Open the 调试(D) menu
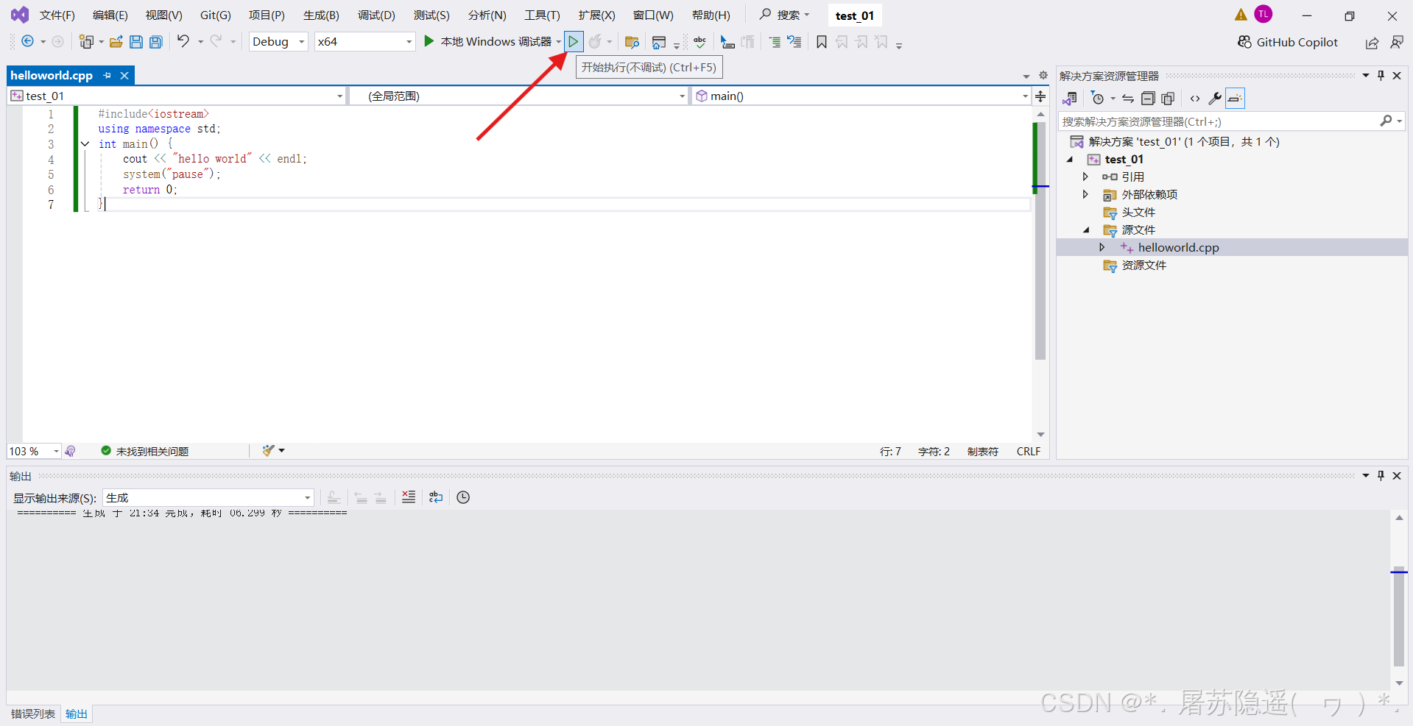The image size is (1413, 726). [376, 15]
